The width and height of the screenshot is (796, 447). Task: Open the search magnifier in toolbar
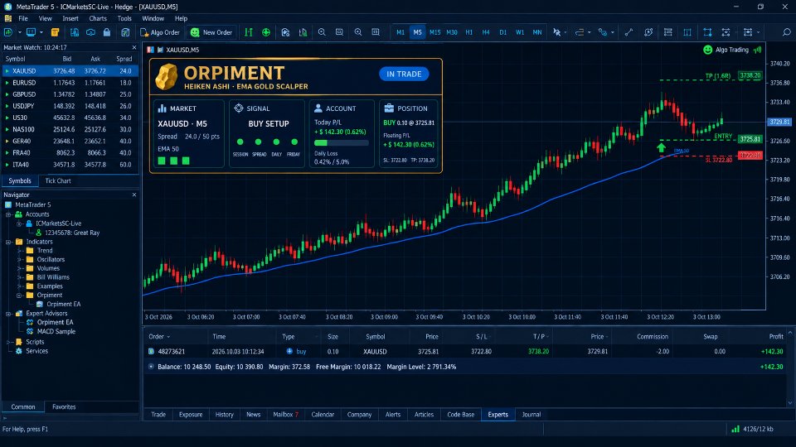(x=786, y=32)
